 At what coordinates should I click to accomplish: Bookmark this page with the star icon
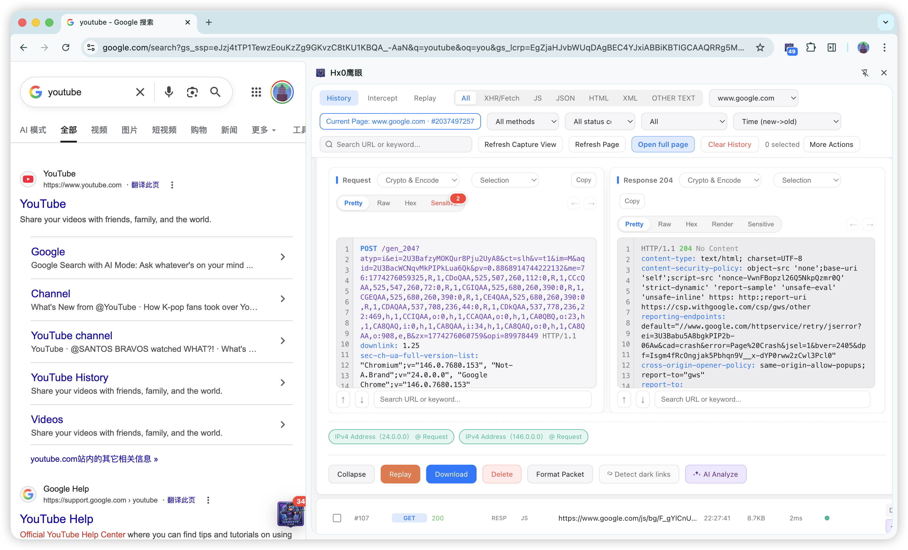tap(760, 47)
